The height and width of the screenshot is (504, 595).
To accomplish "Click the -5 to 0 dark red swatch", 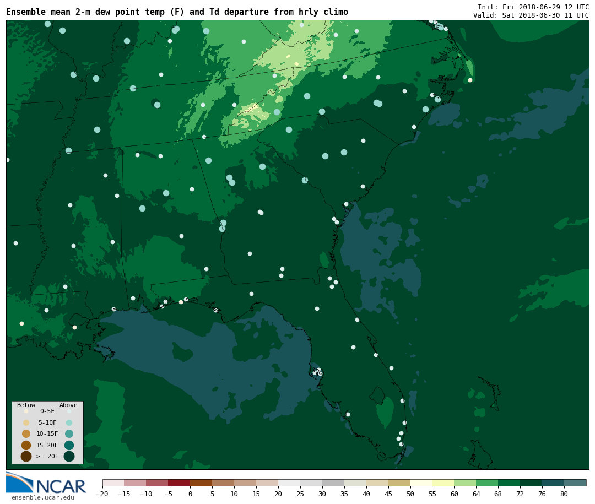I will pos(179,483).
